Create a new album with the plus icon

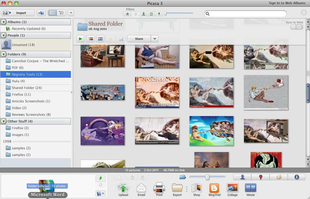(x=41, y=13)
